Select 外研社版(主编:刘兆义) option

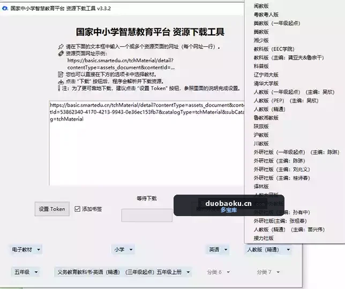click(x=282, y=169)
